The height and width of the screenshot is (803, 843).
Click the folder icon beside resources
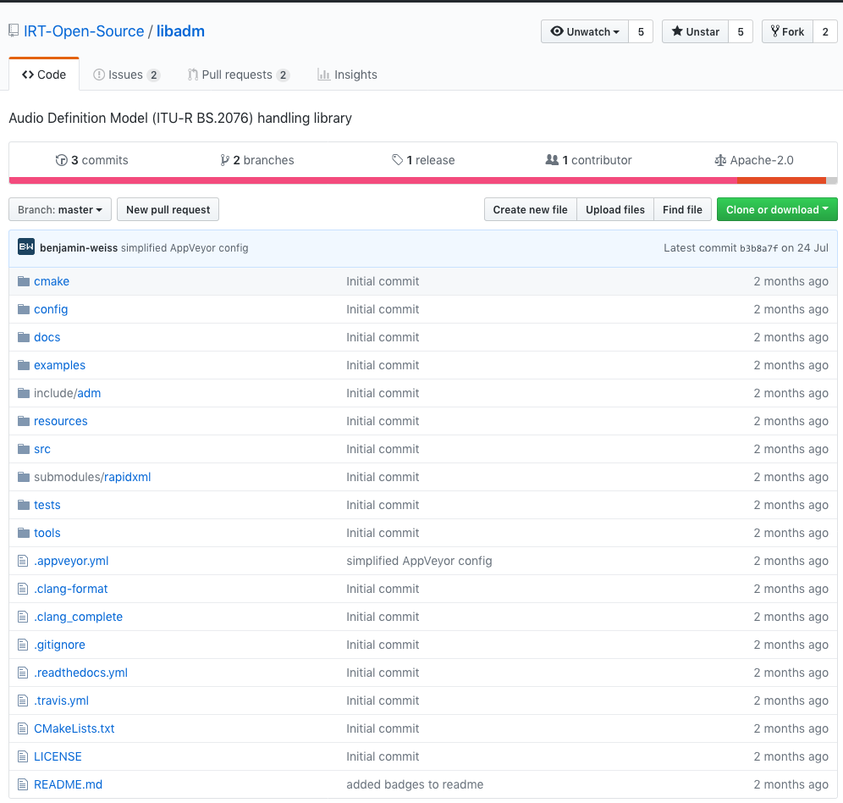[x=23, y=421]
